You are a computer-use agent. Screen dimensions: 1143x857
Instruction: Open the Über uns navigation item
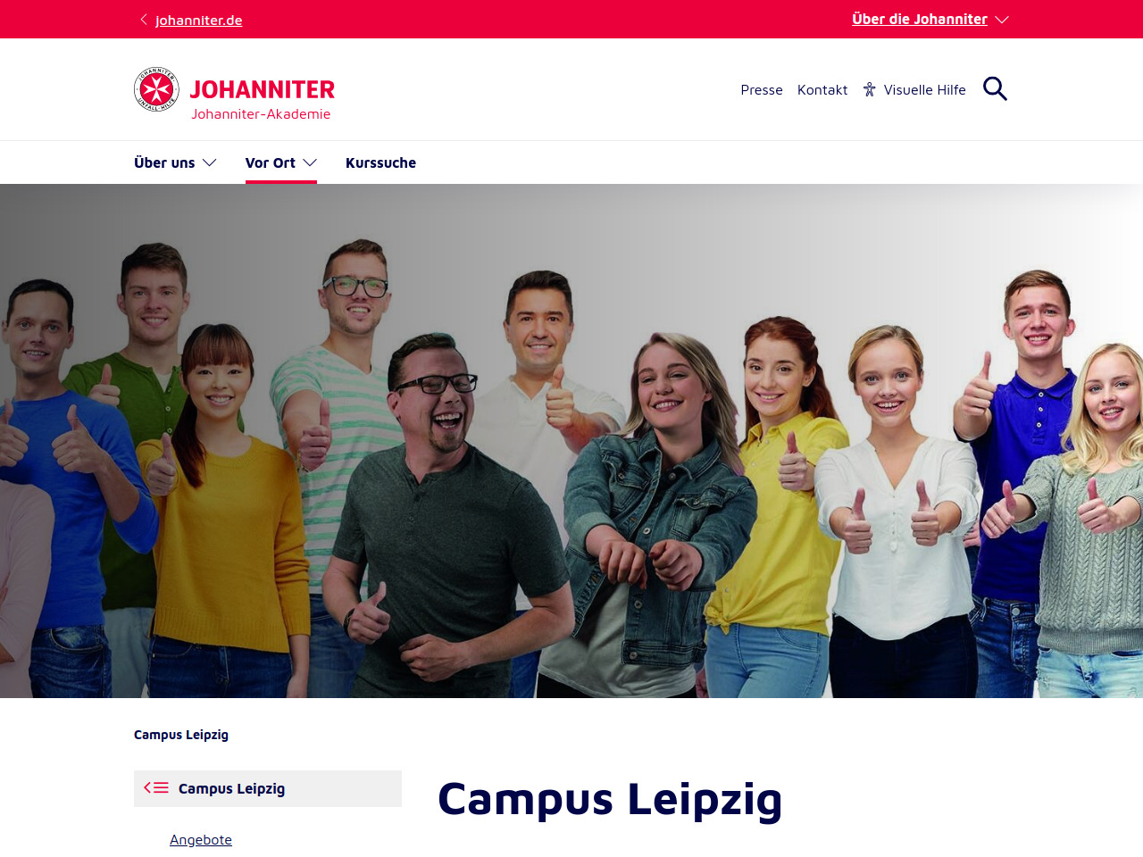(x=164, y=162)
